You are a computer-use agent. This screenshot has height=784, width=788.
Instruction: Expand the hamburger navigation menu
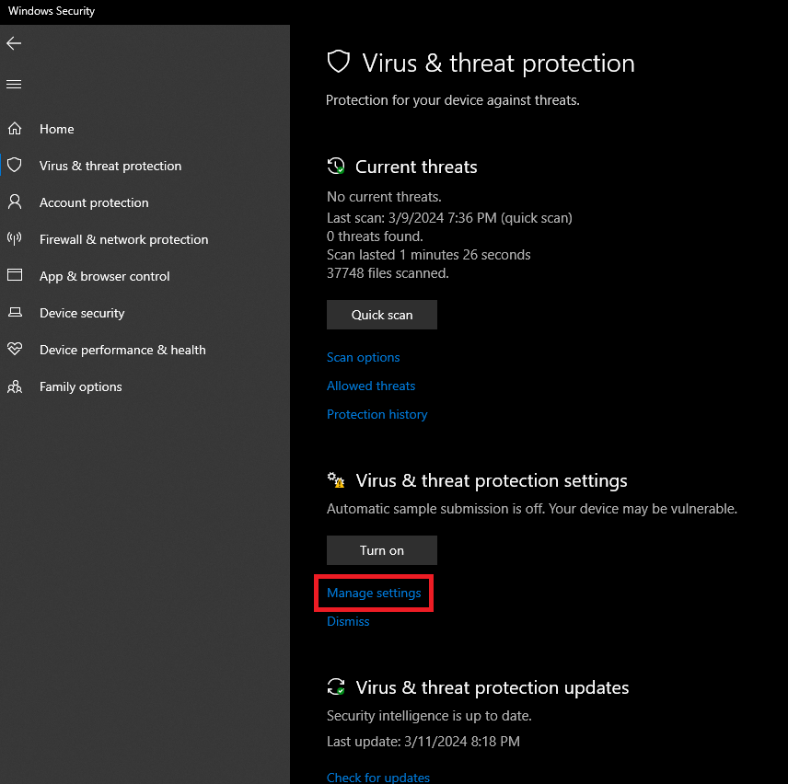14,85
